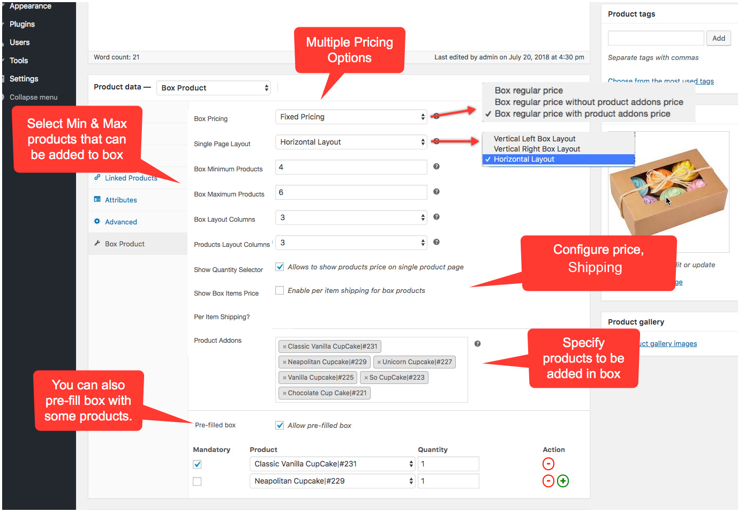Click Choose from the most used tags link

point(661,81)
